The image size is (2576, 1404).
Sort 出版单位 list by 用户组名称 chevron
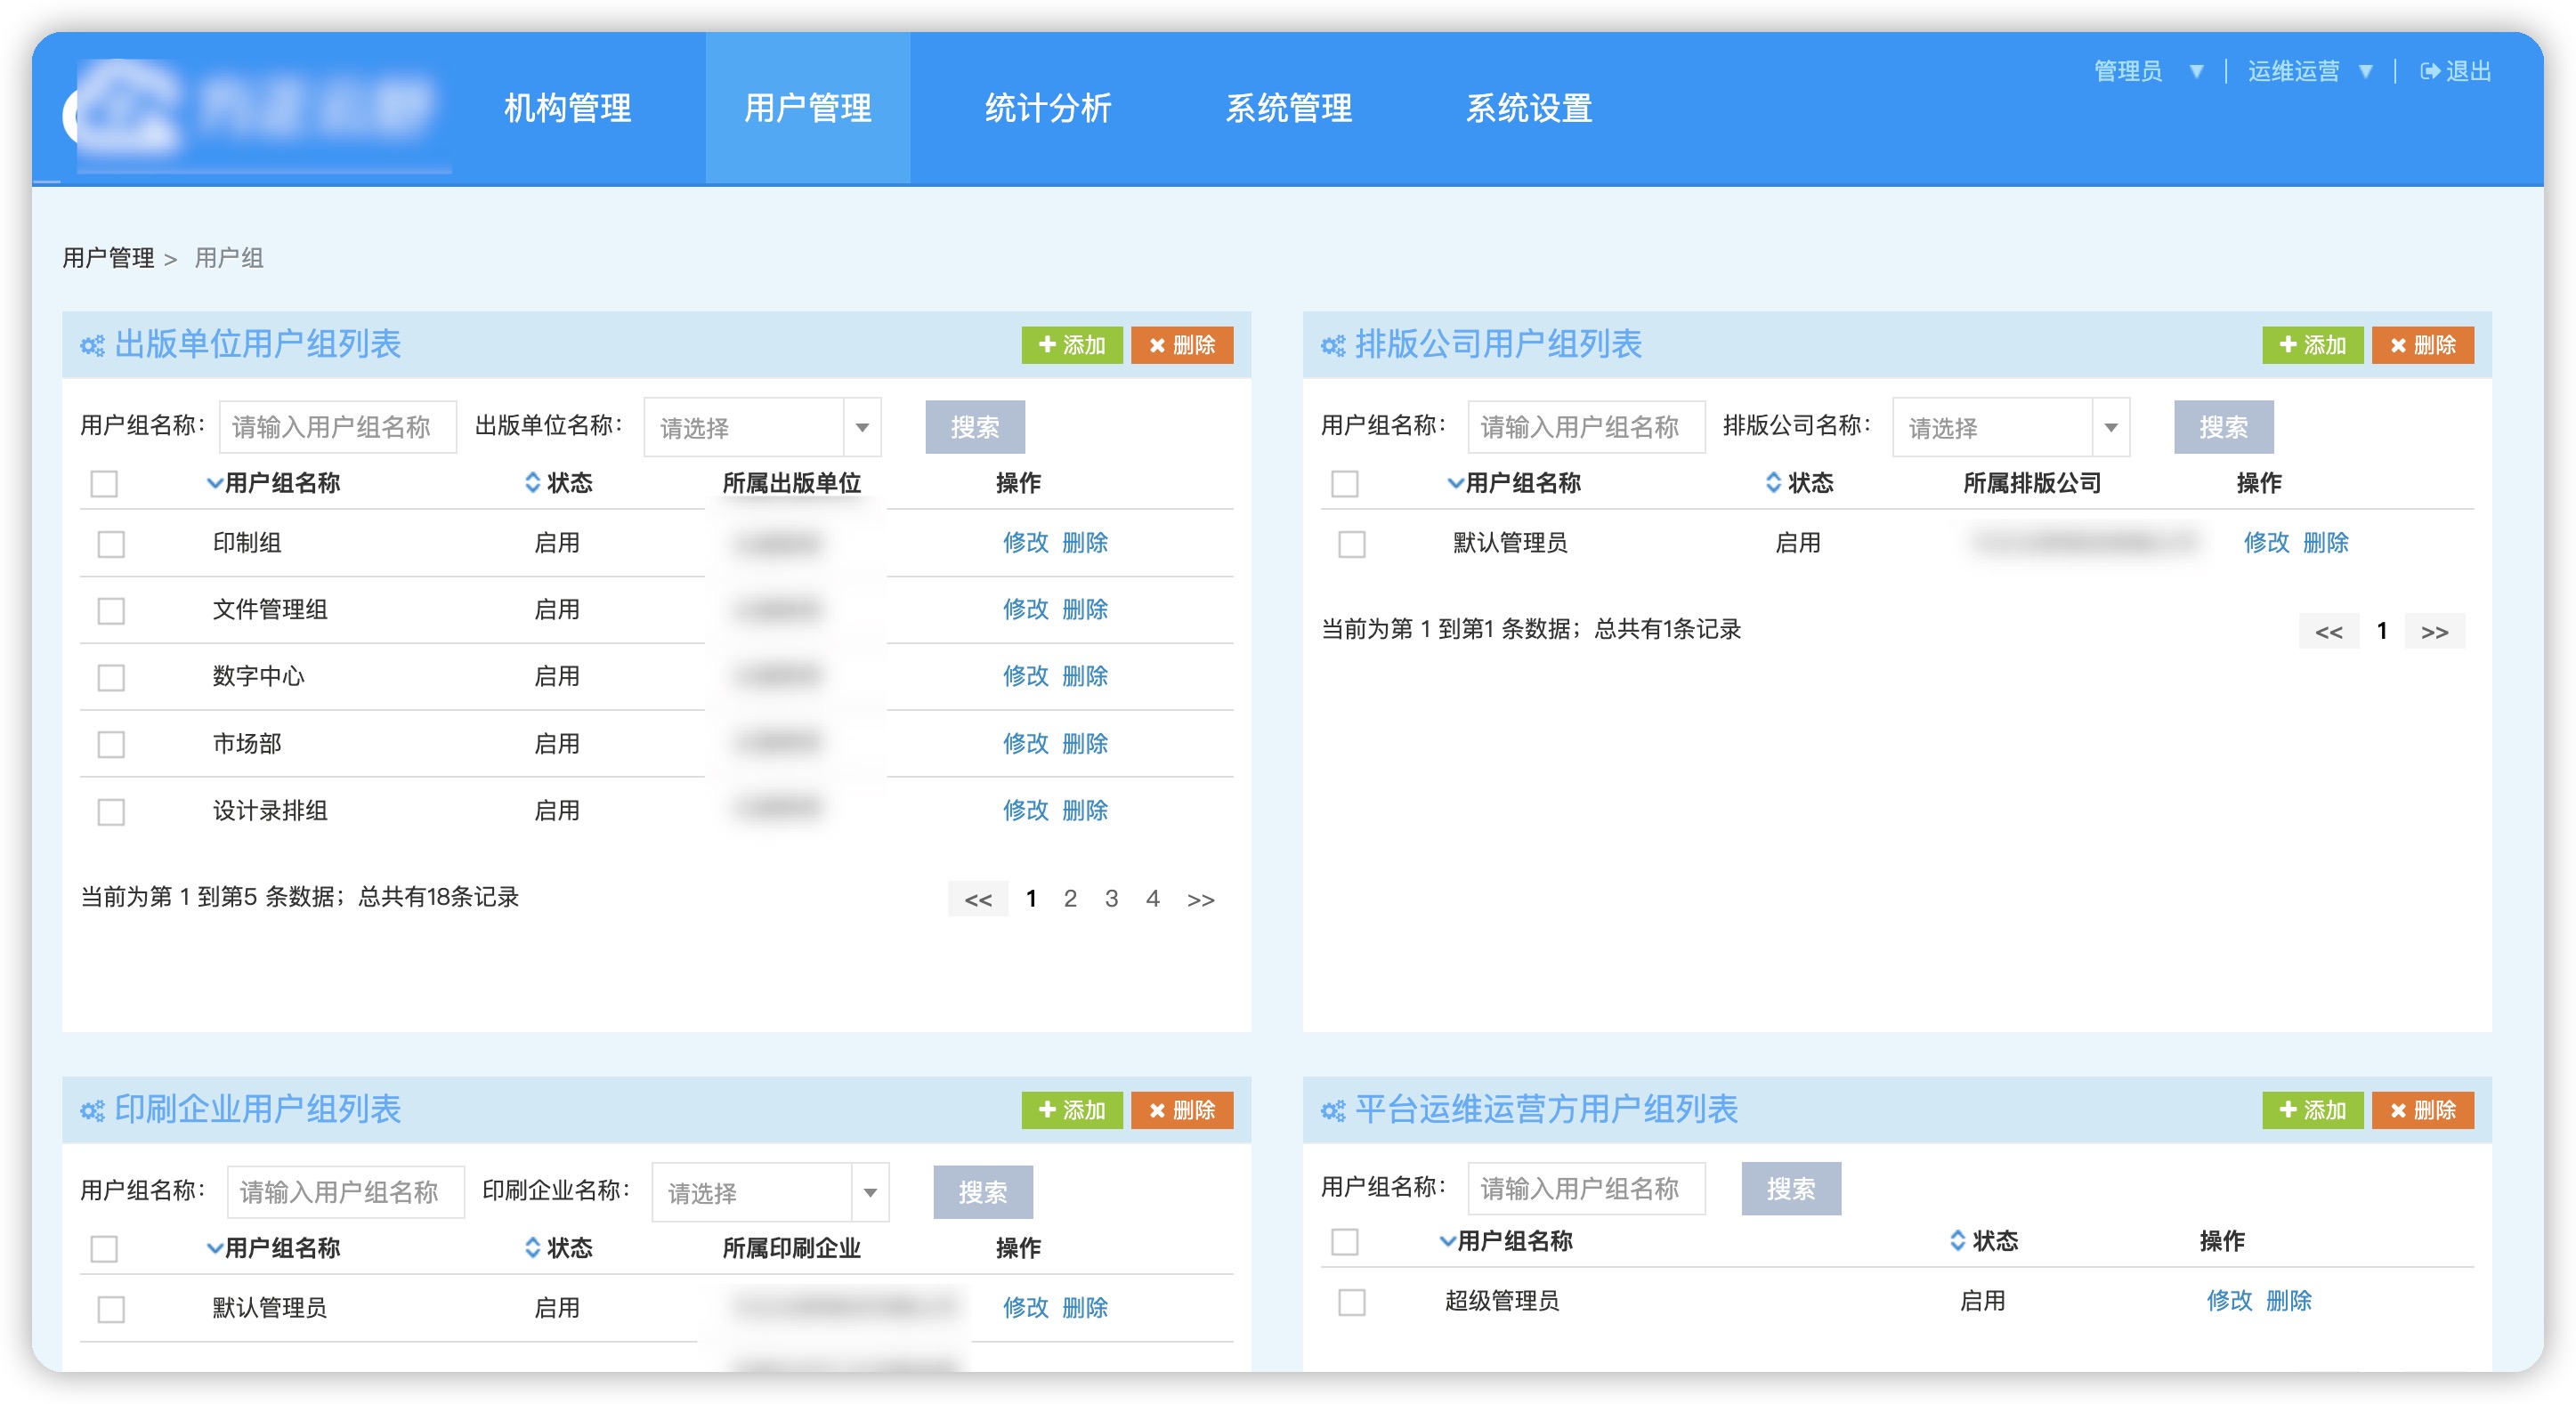(214, 484)
